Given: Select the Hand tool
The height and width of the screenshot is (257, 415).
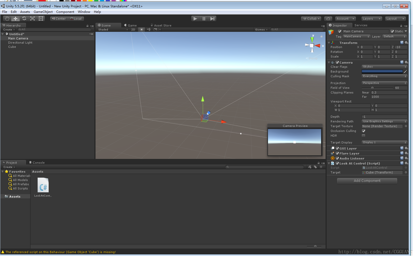Looking at the screenshot, I should tap(7, 19).
